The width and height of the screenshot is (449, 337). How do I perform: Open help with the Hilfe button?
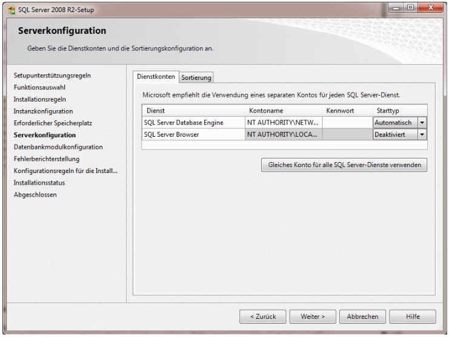[413, 316]
